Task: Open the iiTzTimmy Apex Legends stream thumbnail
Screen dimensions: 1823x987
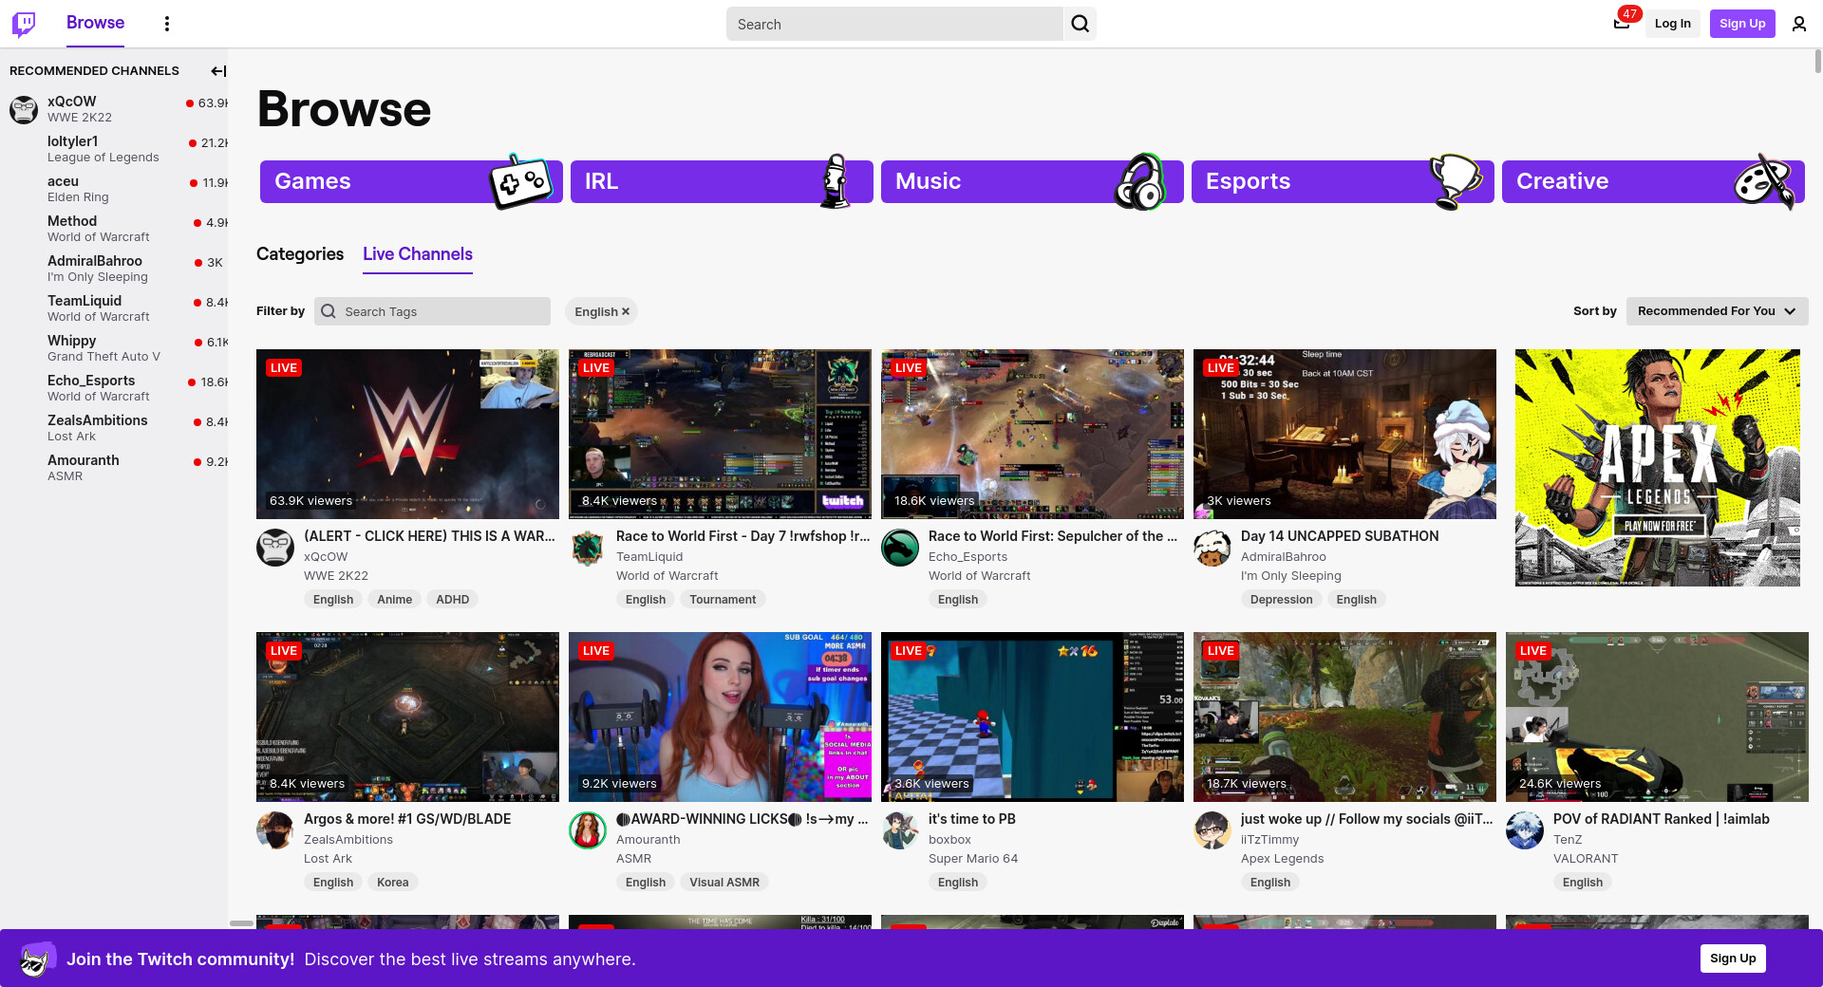Action: 1344,717
